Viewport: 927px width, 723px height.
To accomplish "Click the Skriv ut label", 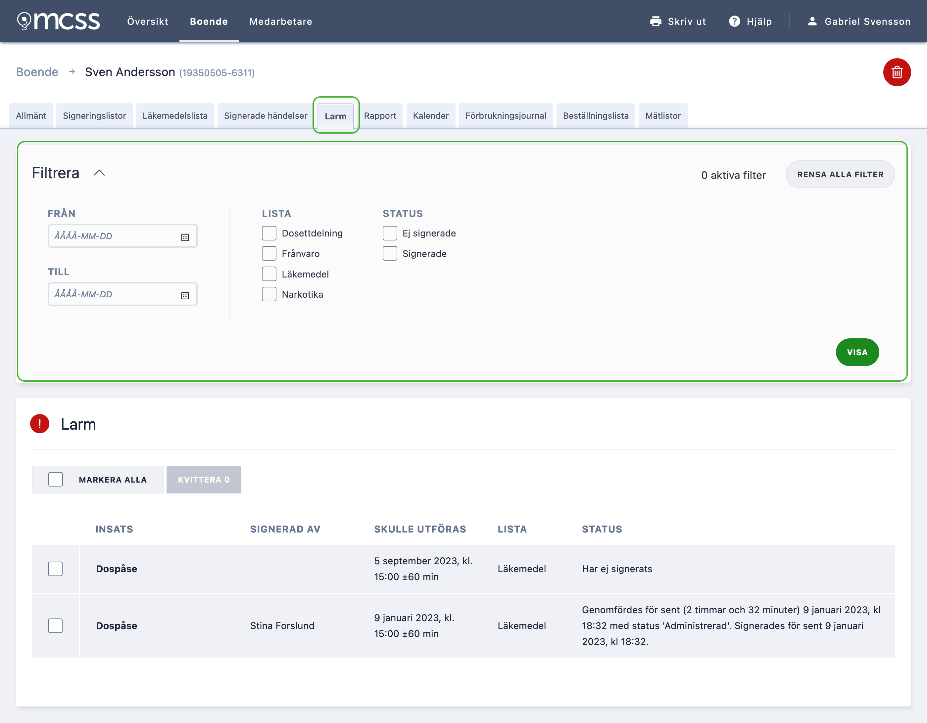I will click(x=687, y=21).
